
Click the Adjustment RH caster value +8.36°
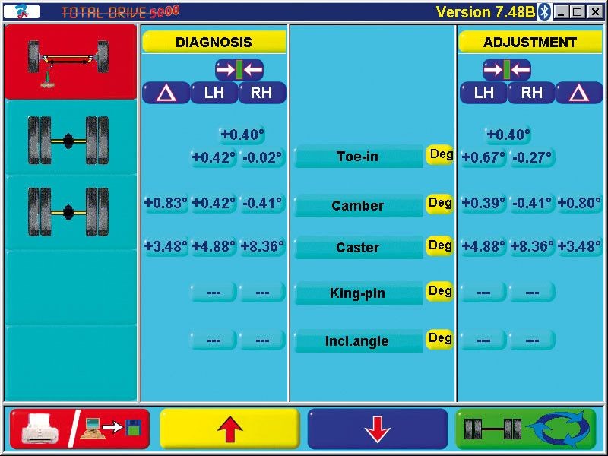pyautogui.click(x=531, y=247)
